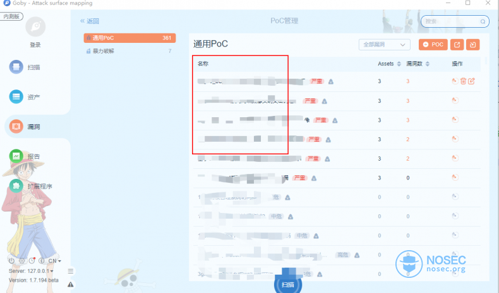499x293 pixels.
Task: Click the 内测版 badge
Action: (11, 16)
